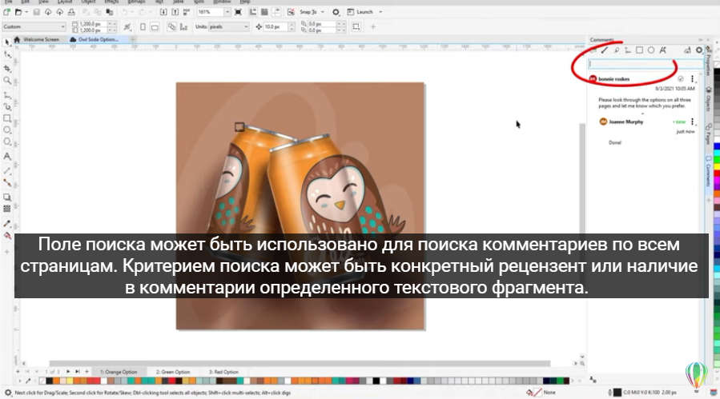
Task: Set page to portrait orientation
Action: coord(143,27)
